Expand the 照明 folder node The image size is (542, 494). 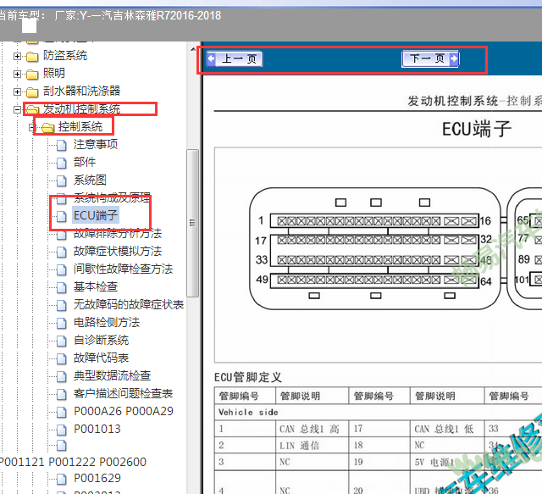pos(17,74)
